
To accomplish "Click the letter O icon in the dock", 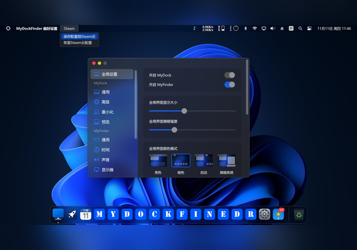I will point(141,214).
